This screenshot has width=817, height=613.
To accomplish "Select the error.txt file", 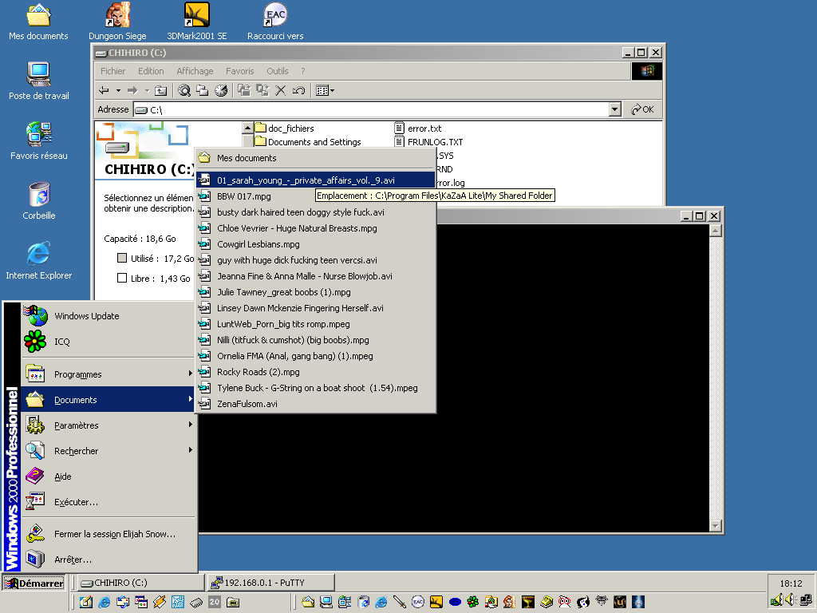I will pyautogui.click(x=418, y=129).
